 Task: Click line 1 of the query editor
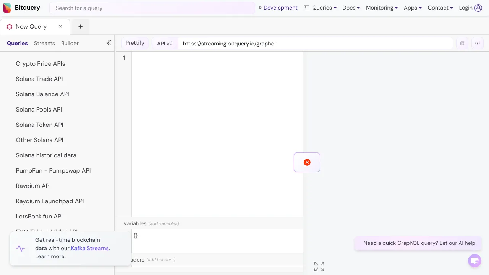[217, 58]
